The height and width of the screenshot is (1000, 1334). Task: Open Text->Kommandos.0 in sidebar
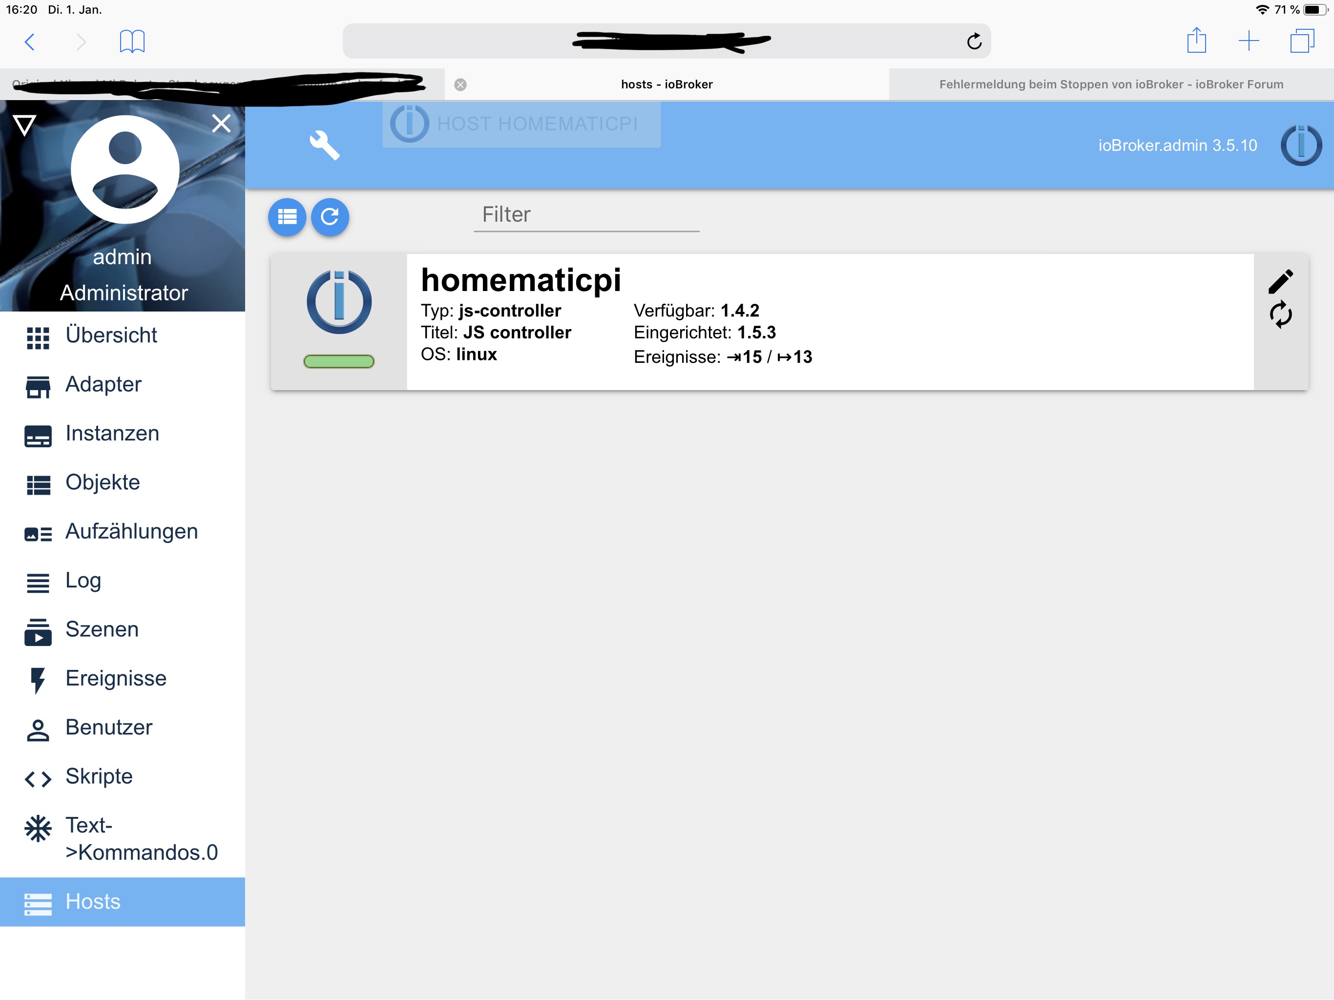pyautogui.click(x=123, y=839)
